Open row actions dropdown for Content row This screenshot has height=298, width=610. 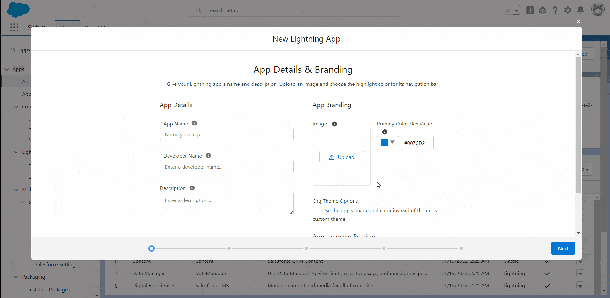(580, 261)
